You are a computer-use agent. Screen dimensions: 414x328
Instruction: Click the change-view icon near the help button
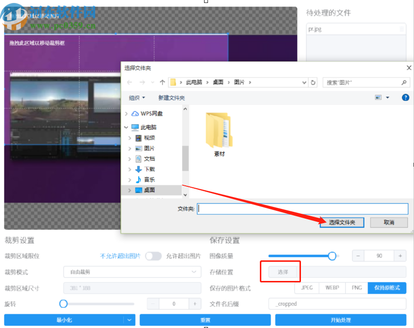(x=378, y=97)
